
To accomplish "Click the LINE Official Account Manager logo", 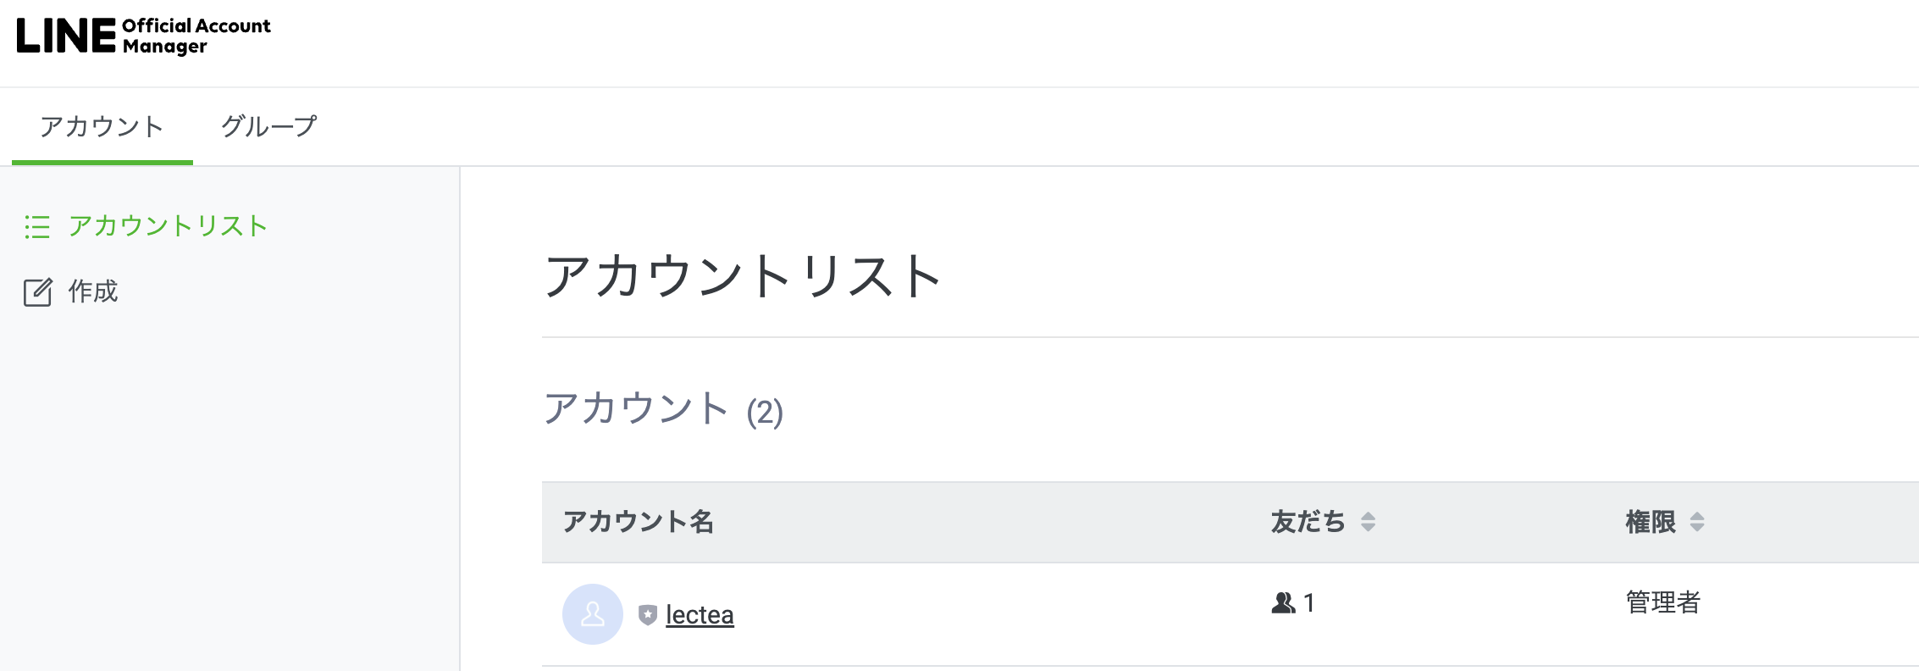I will [x=144, y=36].
